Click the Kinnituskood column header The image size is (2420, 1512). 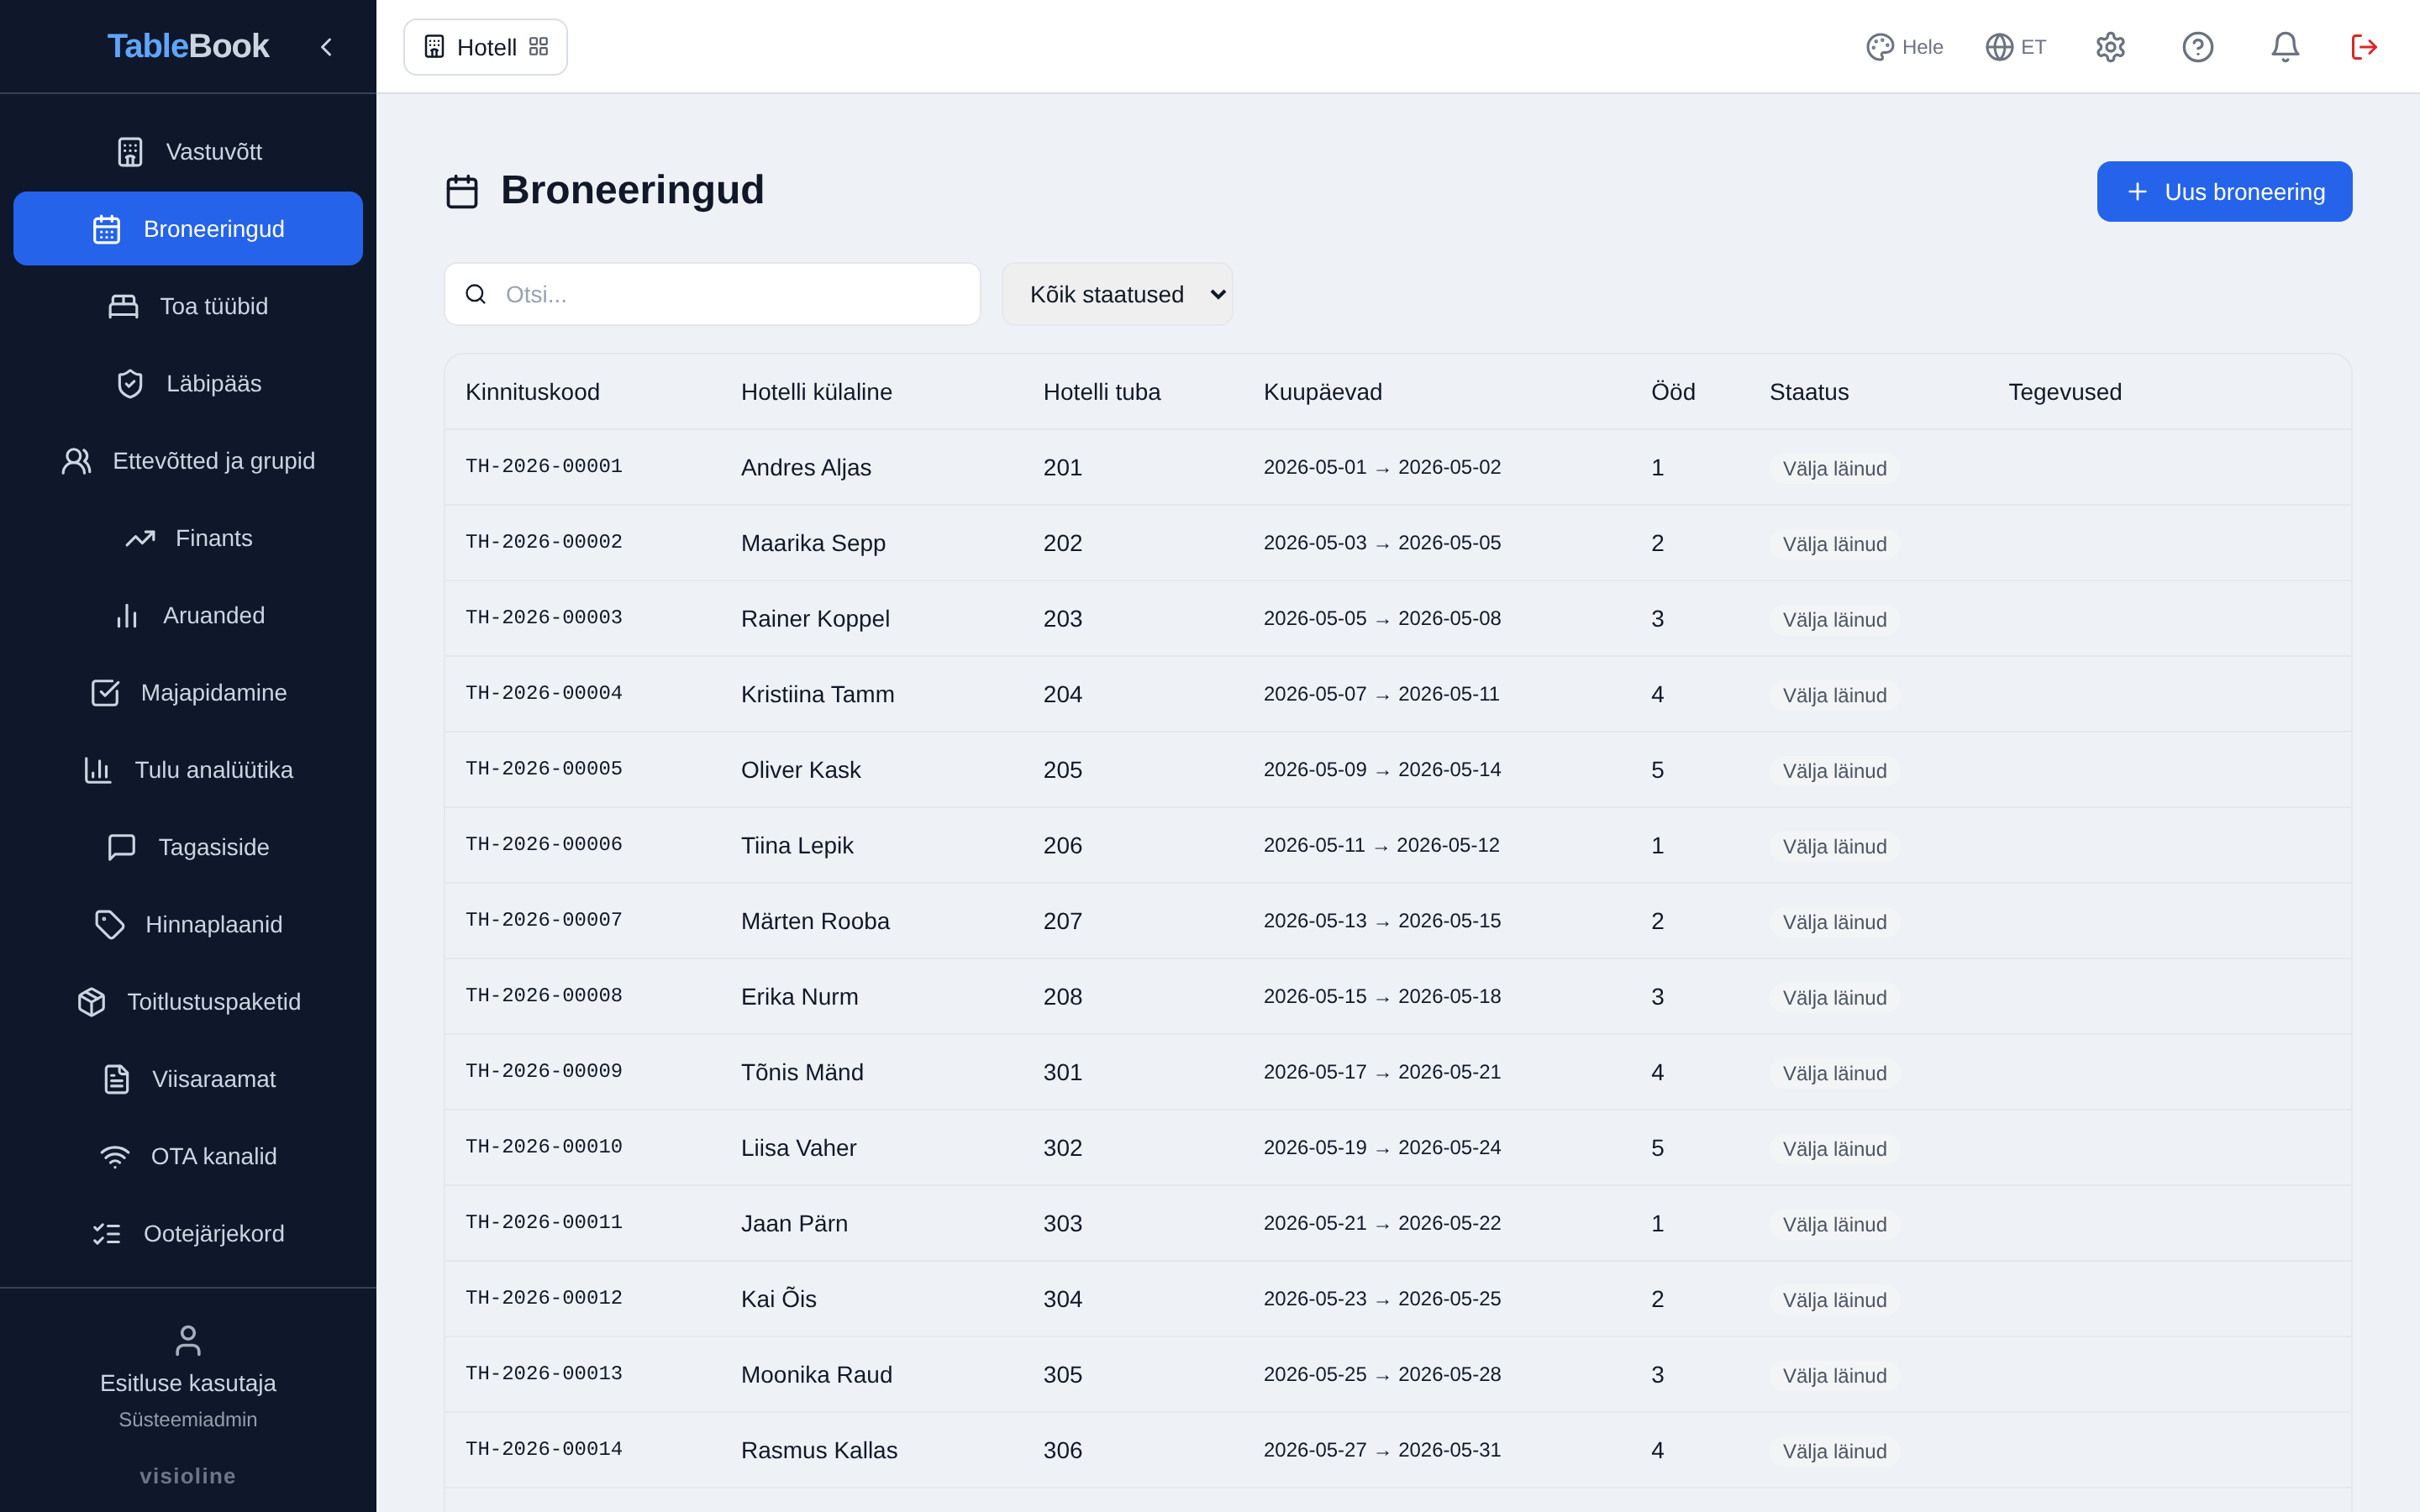[533, 392]
